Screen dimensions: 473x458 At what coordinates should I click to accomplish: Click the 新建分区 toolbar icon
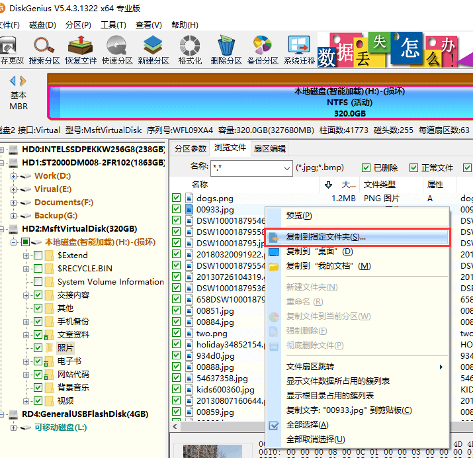tap(153, 50)
